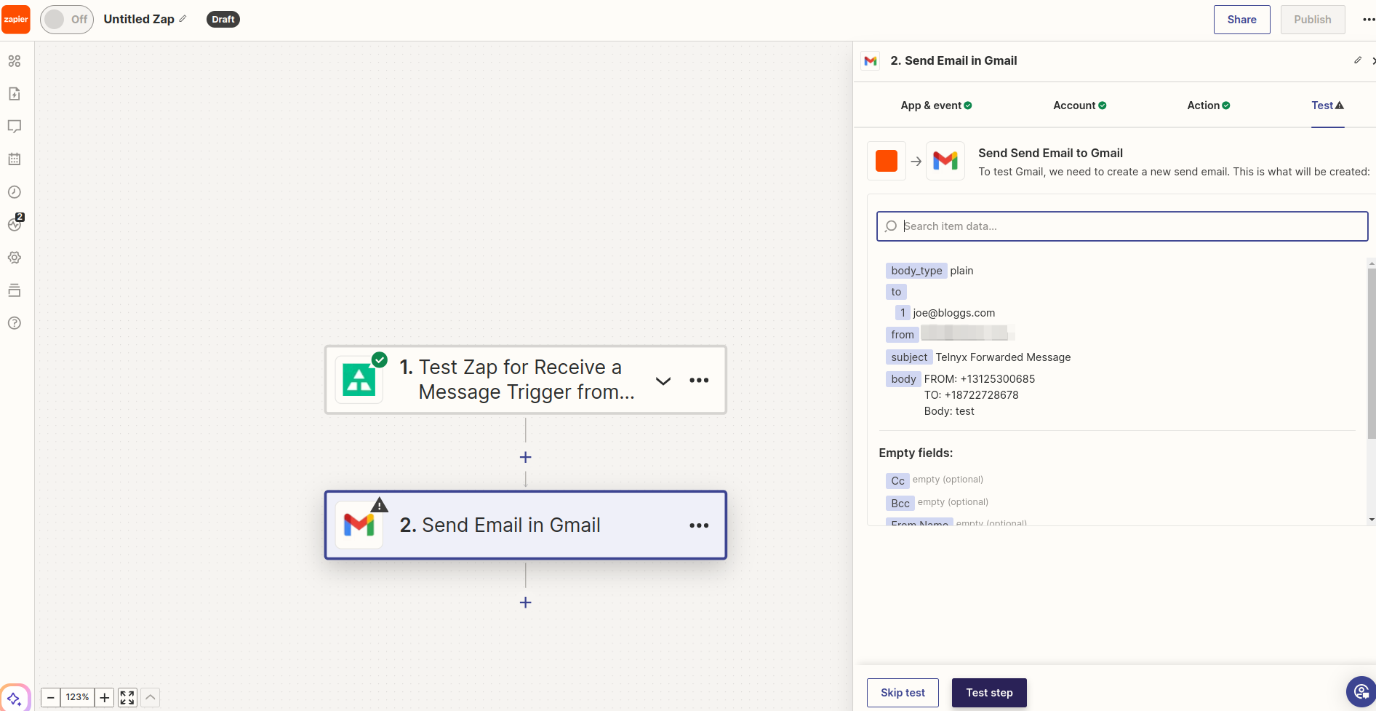Image resolution: width=1376 pixels, height=711 pixels.
Task: Zoom out with the minus button
Action: (x=50, y=698)
